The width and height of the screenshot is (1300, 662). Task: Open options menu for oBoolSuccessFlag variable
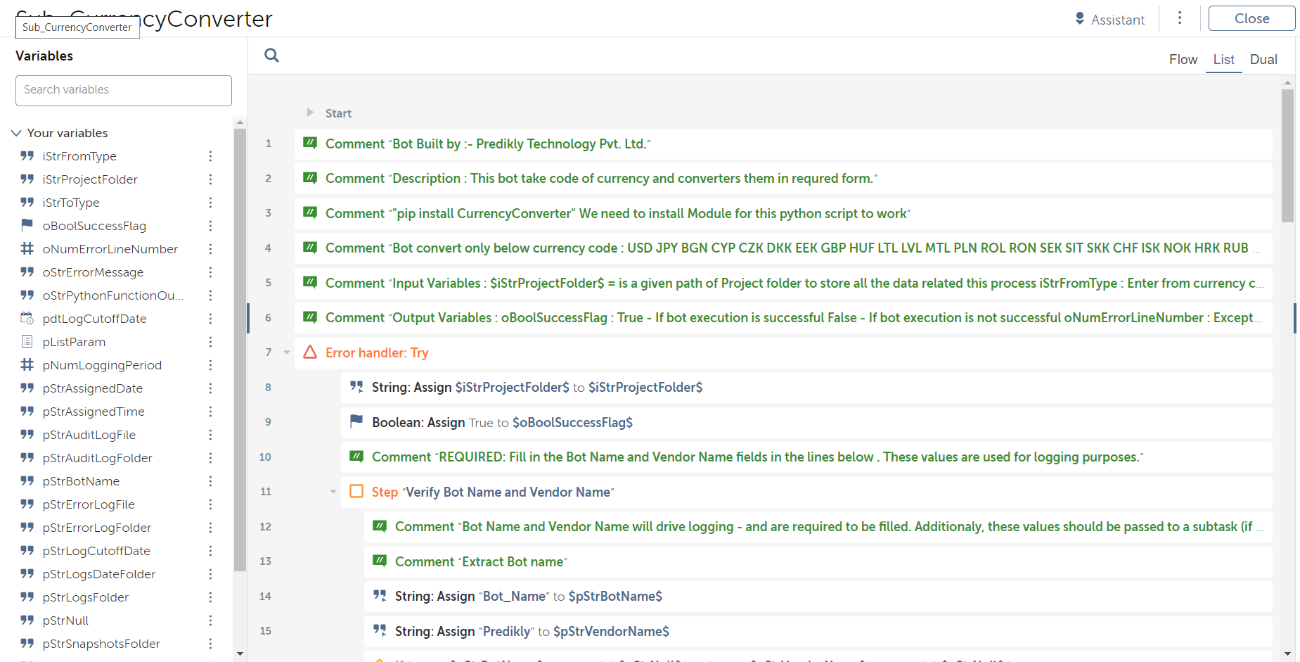tap(210, 226)
